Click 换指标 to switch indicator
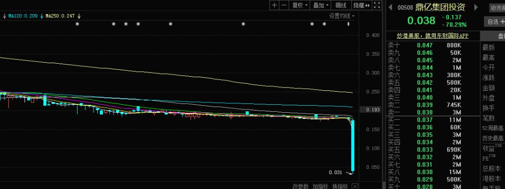This screenshot has height=189, width=505. click(x=340, y=186)
